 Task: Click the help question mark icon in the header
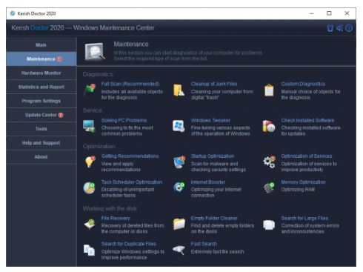pos(349,28)
